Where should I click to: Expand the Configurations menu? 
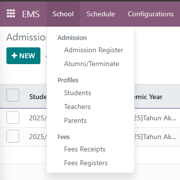(x=151, y=14)
